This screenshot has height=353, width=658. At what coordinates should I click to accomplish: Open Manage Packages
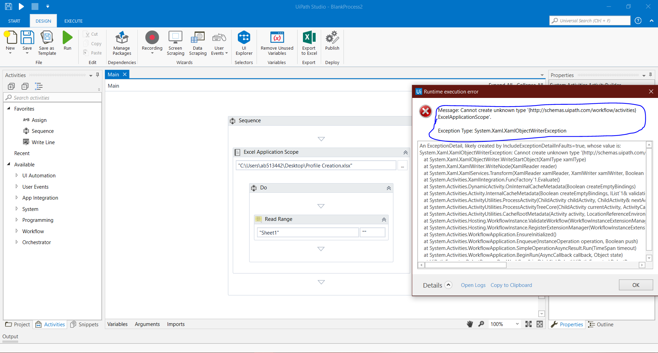click(122, 43)
